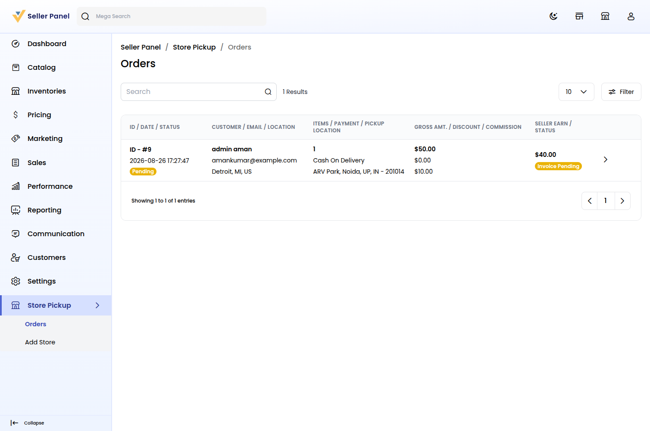This screenshot has height=431, width=650.
Task: Focus the Mega Search field
Action: coord(172,16)
